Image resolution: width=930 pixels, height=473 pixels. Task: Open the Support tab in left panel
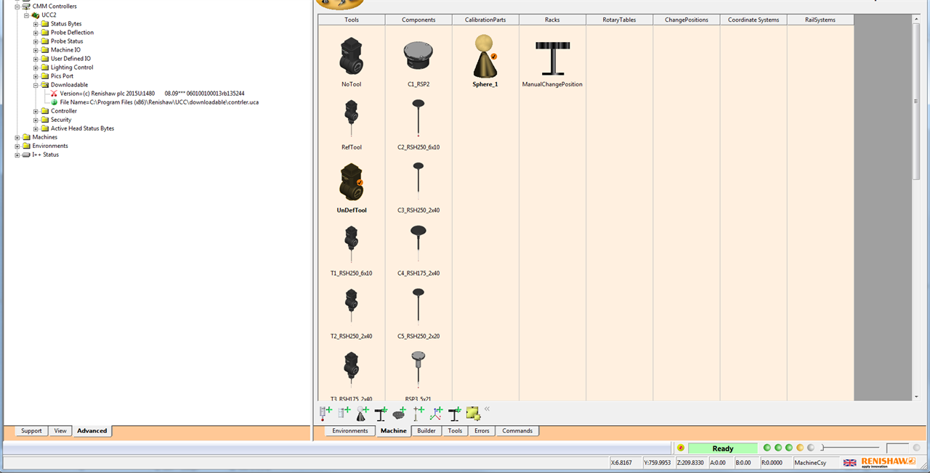[31, 431]
